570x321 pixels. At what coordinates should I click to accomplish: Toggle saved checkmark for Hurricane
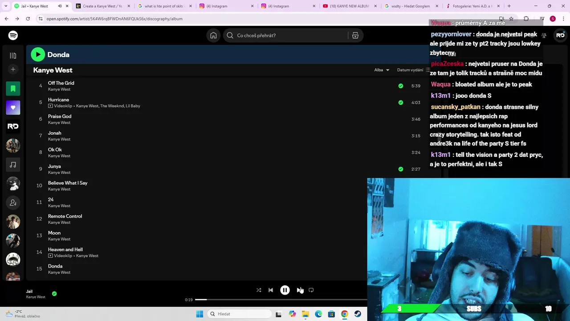pos(401,103)
